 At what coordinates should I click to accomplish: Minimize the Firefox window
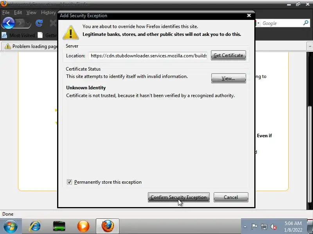point(289,4)
